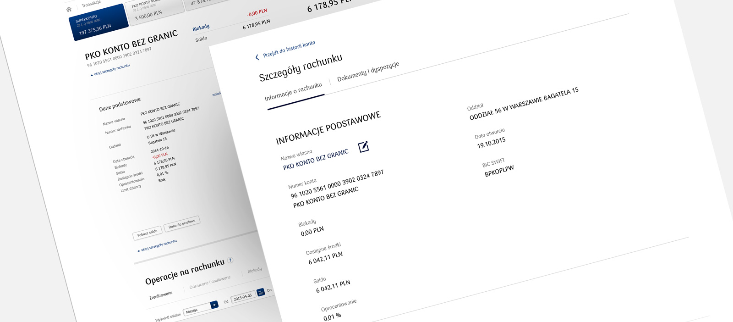This screenshot has height=322, width=733.
Task: Click the opening date 19.10.2015
Action: pyautogui.click(x=491, y=143)
